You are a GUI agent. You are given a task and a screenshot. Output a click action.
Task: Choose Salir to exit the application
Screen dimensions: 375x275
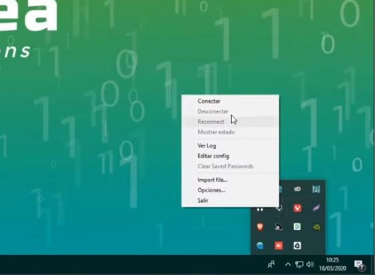click(230, 201)
